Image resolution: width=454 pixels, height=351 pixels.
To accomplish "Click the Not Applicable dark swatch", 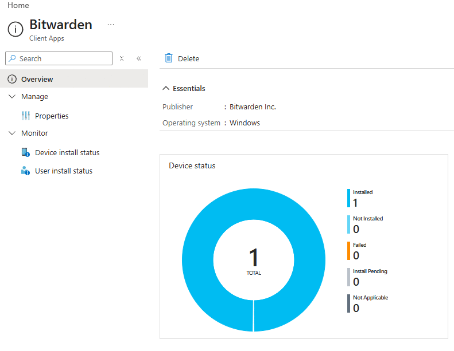I will (348, 303).
